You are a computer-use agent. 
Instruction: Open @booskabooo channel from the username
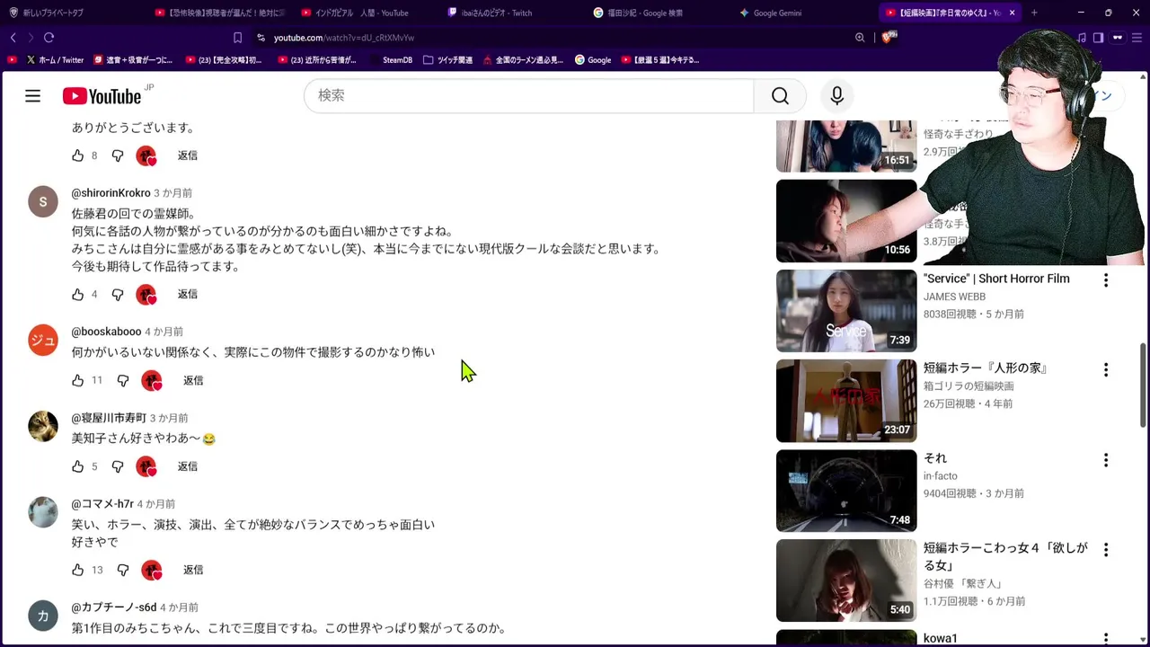[x=106, y=332]
